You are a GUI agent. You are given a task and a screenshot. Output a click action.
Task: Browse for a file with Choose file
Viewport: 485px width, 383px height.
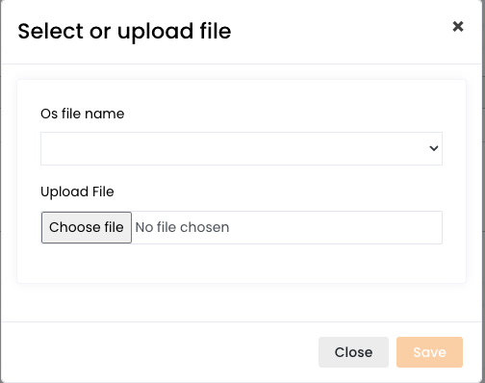point(87,227)
